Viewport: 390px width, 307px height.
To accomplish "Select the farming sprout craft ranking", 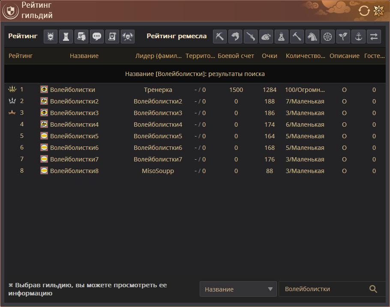I will 343,36.
